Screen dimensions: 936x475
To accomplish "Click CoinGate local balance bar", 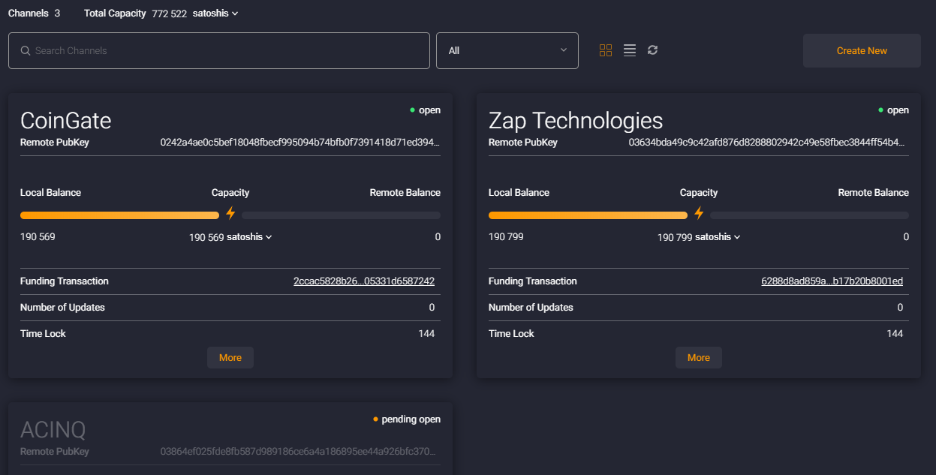I will pyautogui.click(x=119, y=215).
